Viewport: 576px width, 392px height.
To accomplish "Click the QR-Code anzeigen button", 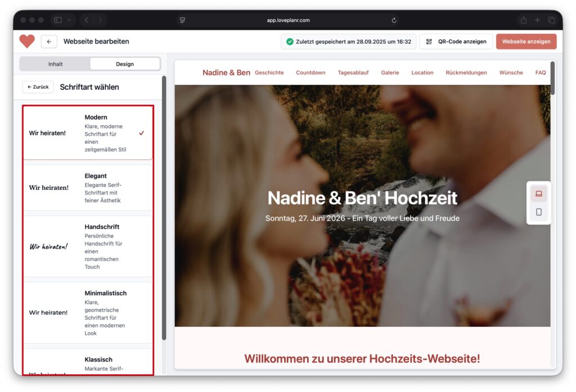I will [456, 42].
